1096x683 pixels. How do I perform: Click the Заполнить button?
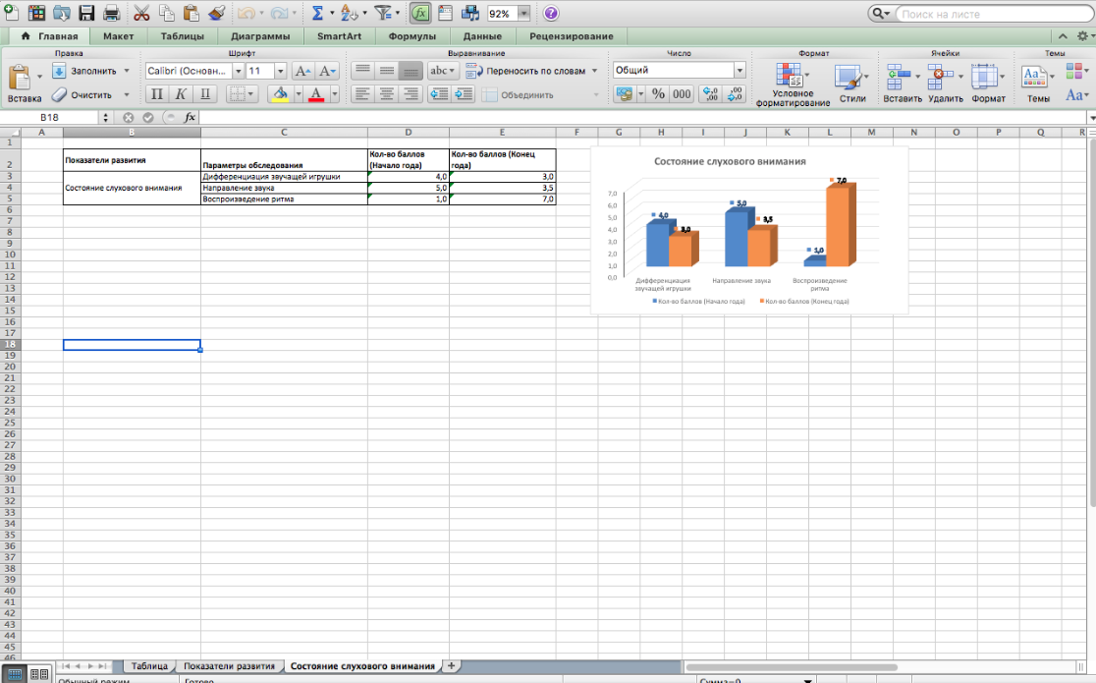[x=92, y=71]
